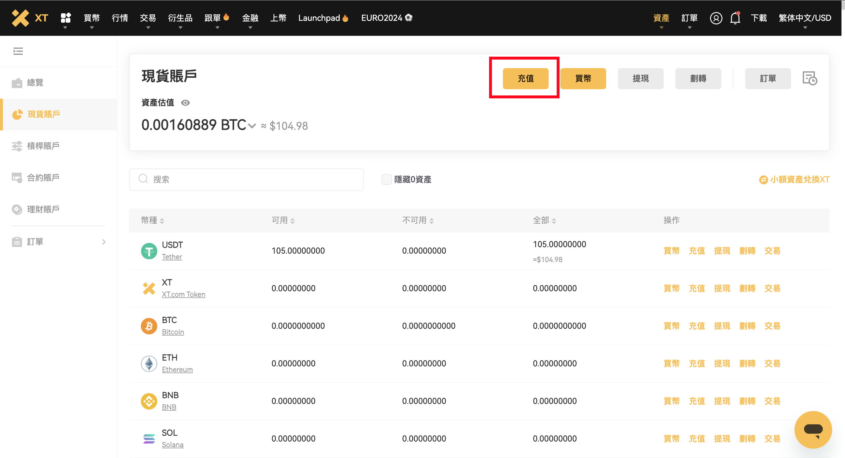The height and width of the screenshot is (458, 845).
Task: Click the Ethereum coin icon
Action: point(149,364)
